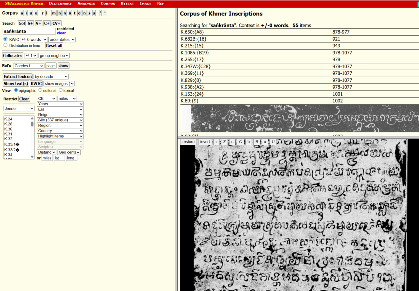Open the order dates dropdown
Image resolution: width=419 pixels, height=291 pixels.
pos(62,40)
